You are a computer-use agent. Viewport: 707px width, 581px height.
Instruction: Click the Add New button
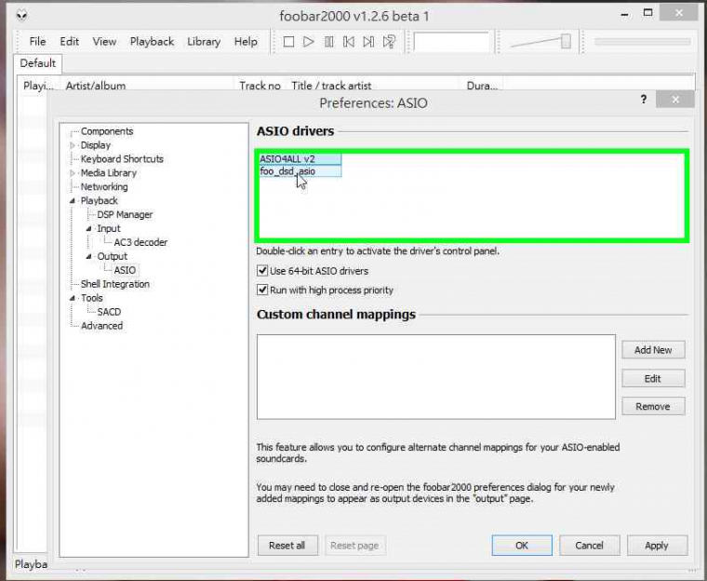[653, 350]
